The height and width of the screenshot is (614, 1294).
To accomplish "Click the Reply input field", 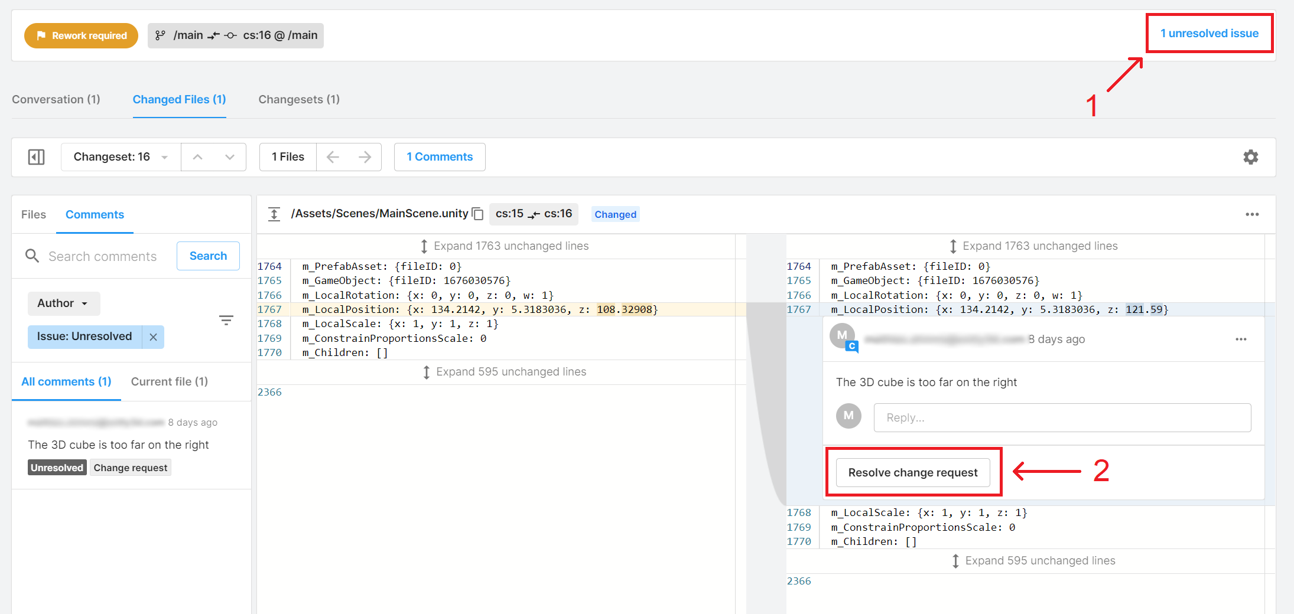I will [x=1062, y=418].
